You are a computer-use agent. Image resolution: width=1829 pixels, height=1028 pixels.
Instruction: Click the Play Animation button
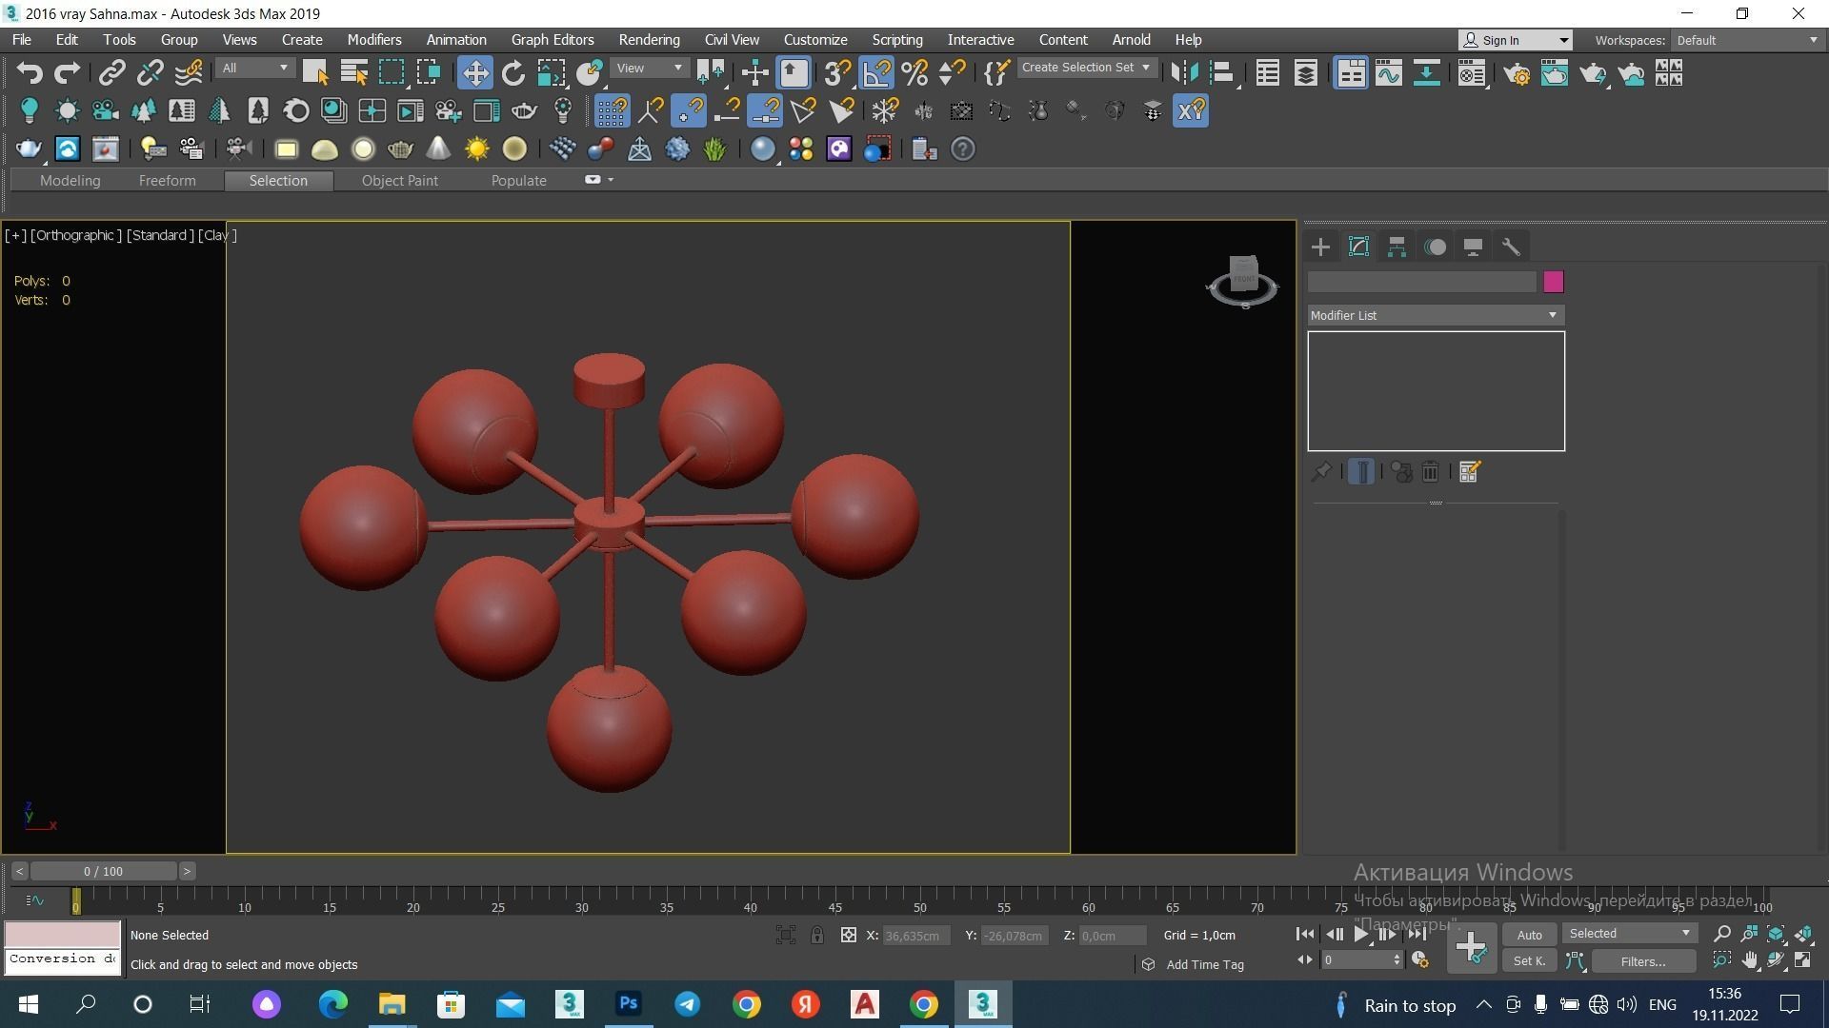(1361, 935)
